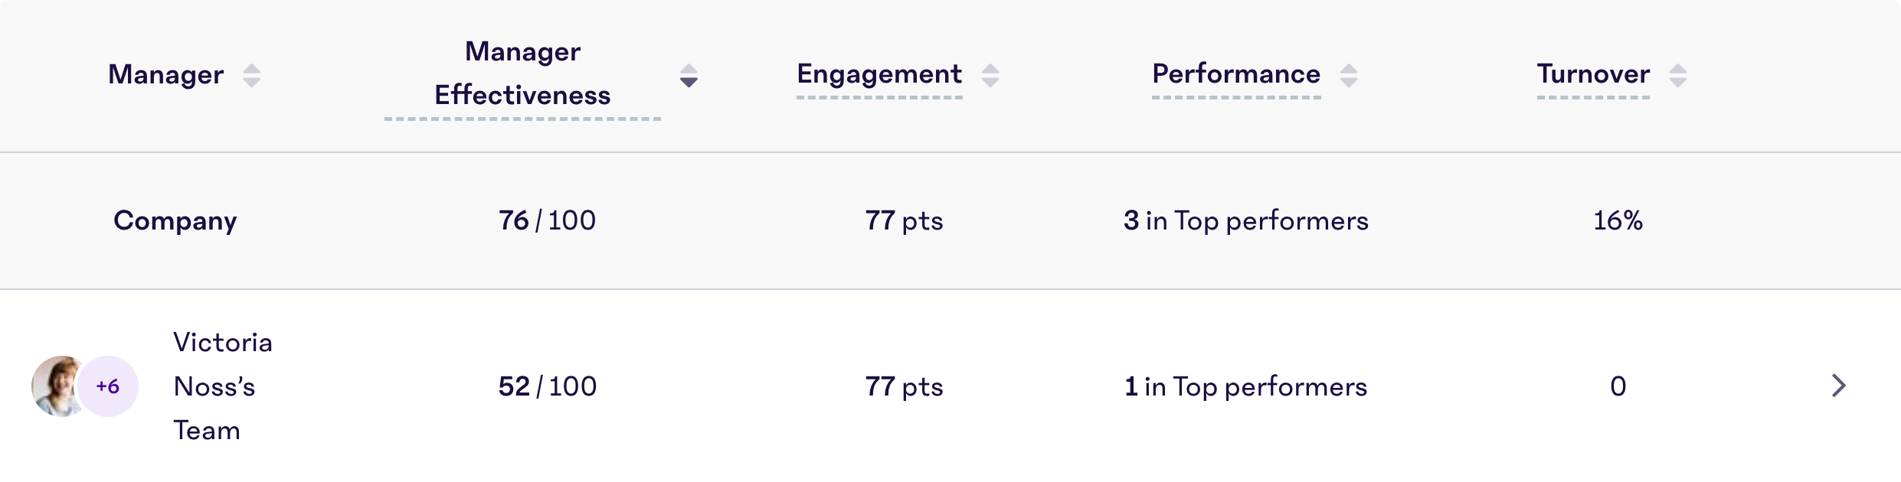Click the +6 team members badge

107,386
